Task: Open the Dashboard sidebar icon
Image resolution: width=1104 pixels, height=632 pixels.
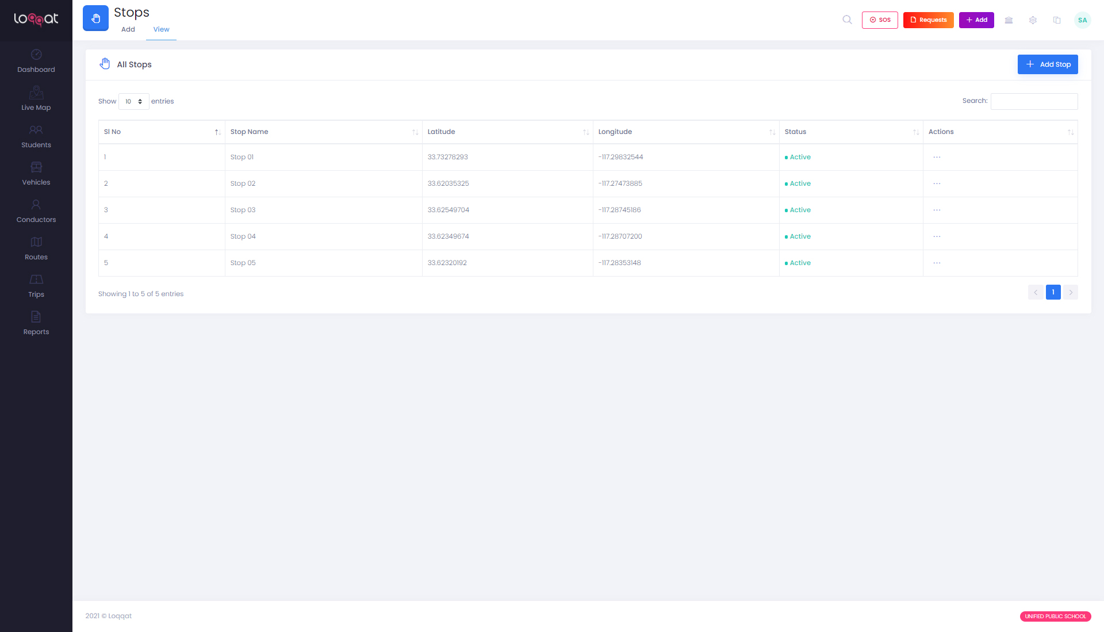Action: point(36,55)
